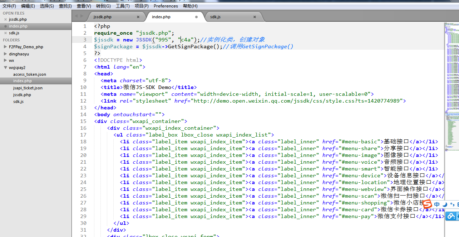Click the comment '实例化类，创建对象'
Viewport: 459px width, 237px height.
pos(236,40)
